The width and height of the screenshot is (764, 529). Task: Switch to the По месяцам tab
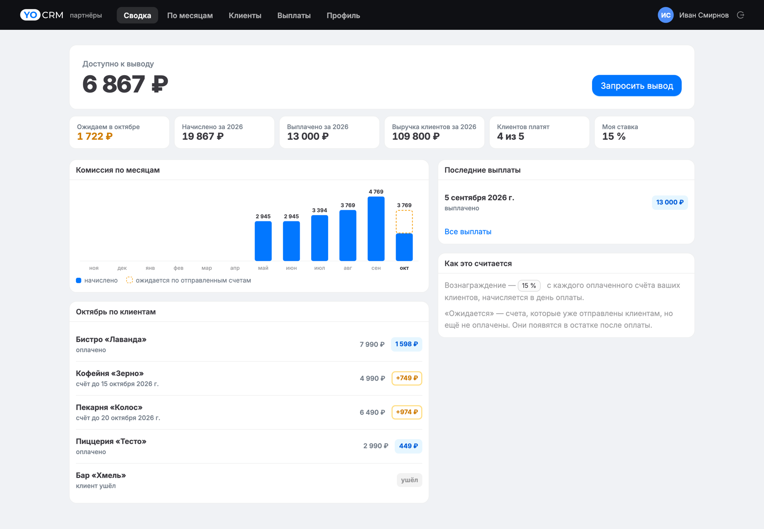tap(190, 15)
